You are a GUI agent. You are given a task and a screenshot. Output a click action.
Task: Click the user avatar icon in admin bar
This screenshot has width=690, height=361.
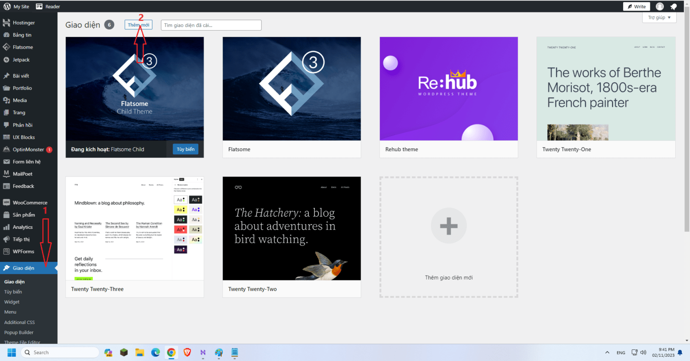coord(660,6)
